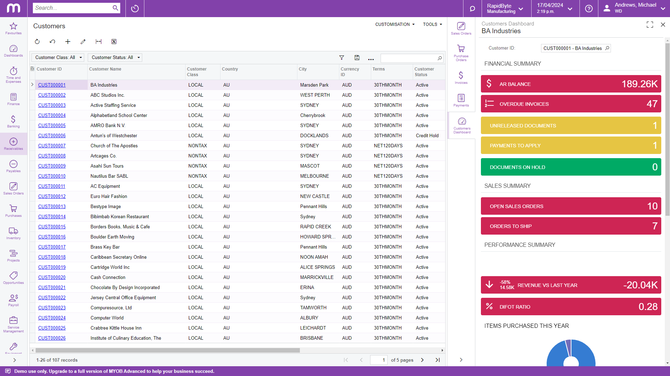
Task: Open the Dashboards workspace
Action: (13, 51)
